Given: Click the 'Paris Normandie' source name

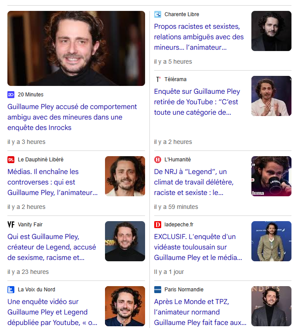Looking at the screenshot, I should (x=184, y=290).
